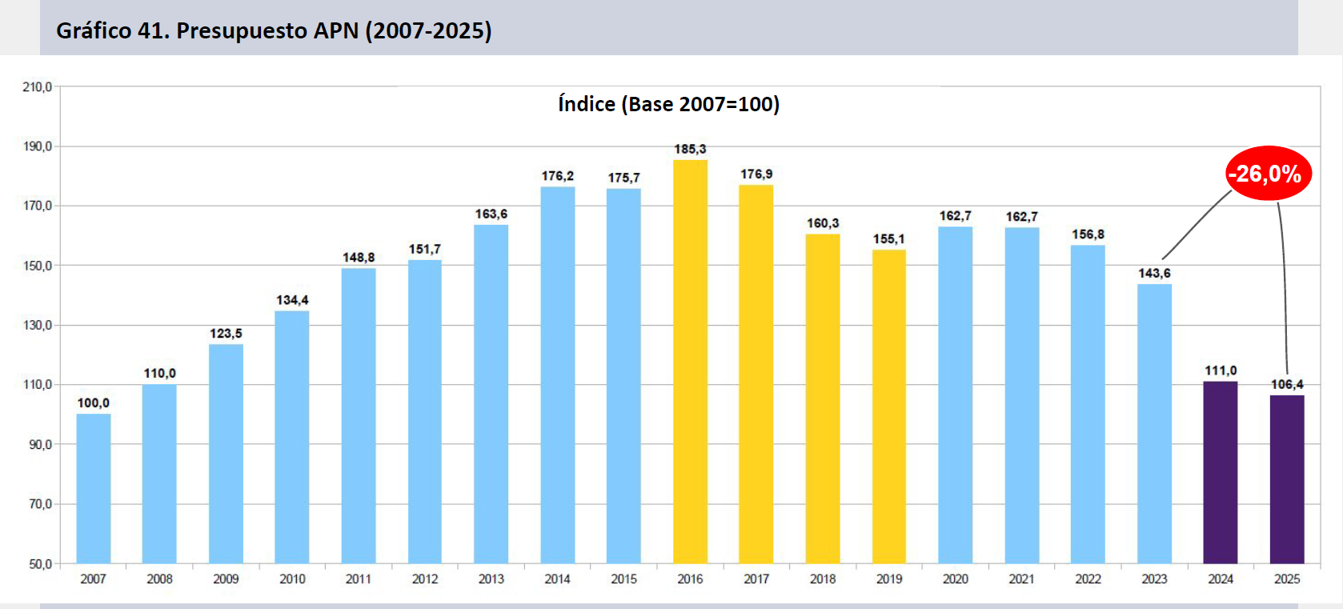Select the blue 2014 bar

click(557, 375)
